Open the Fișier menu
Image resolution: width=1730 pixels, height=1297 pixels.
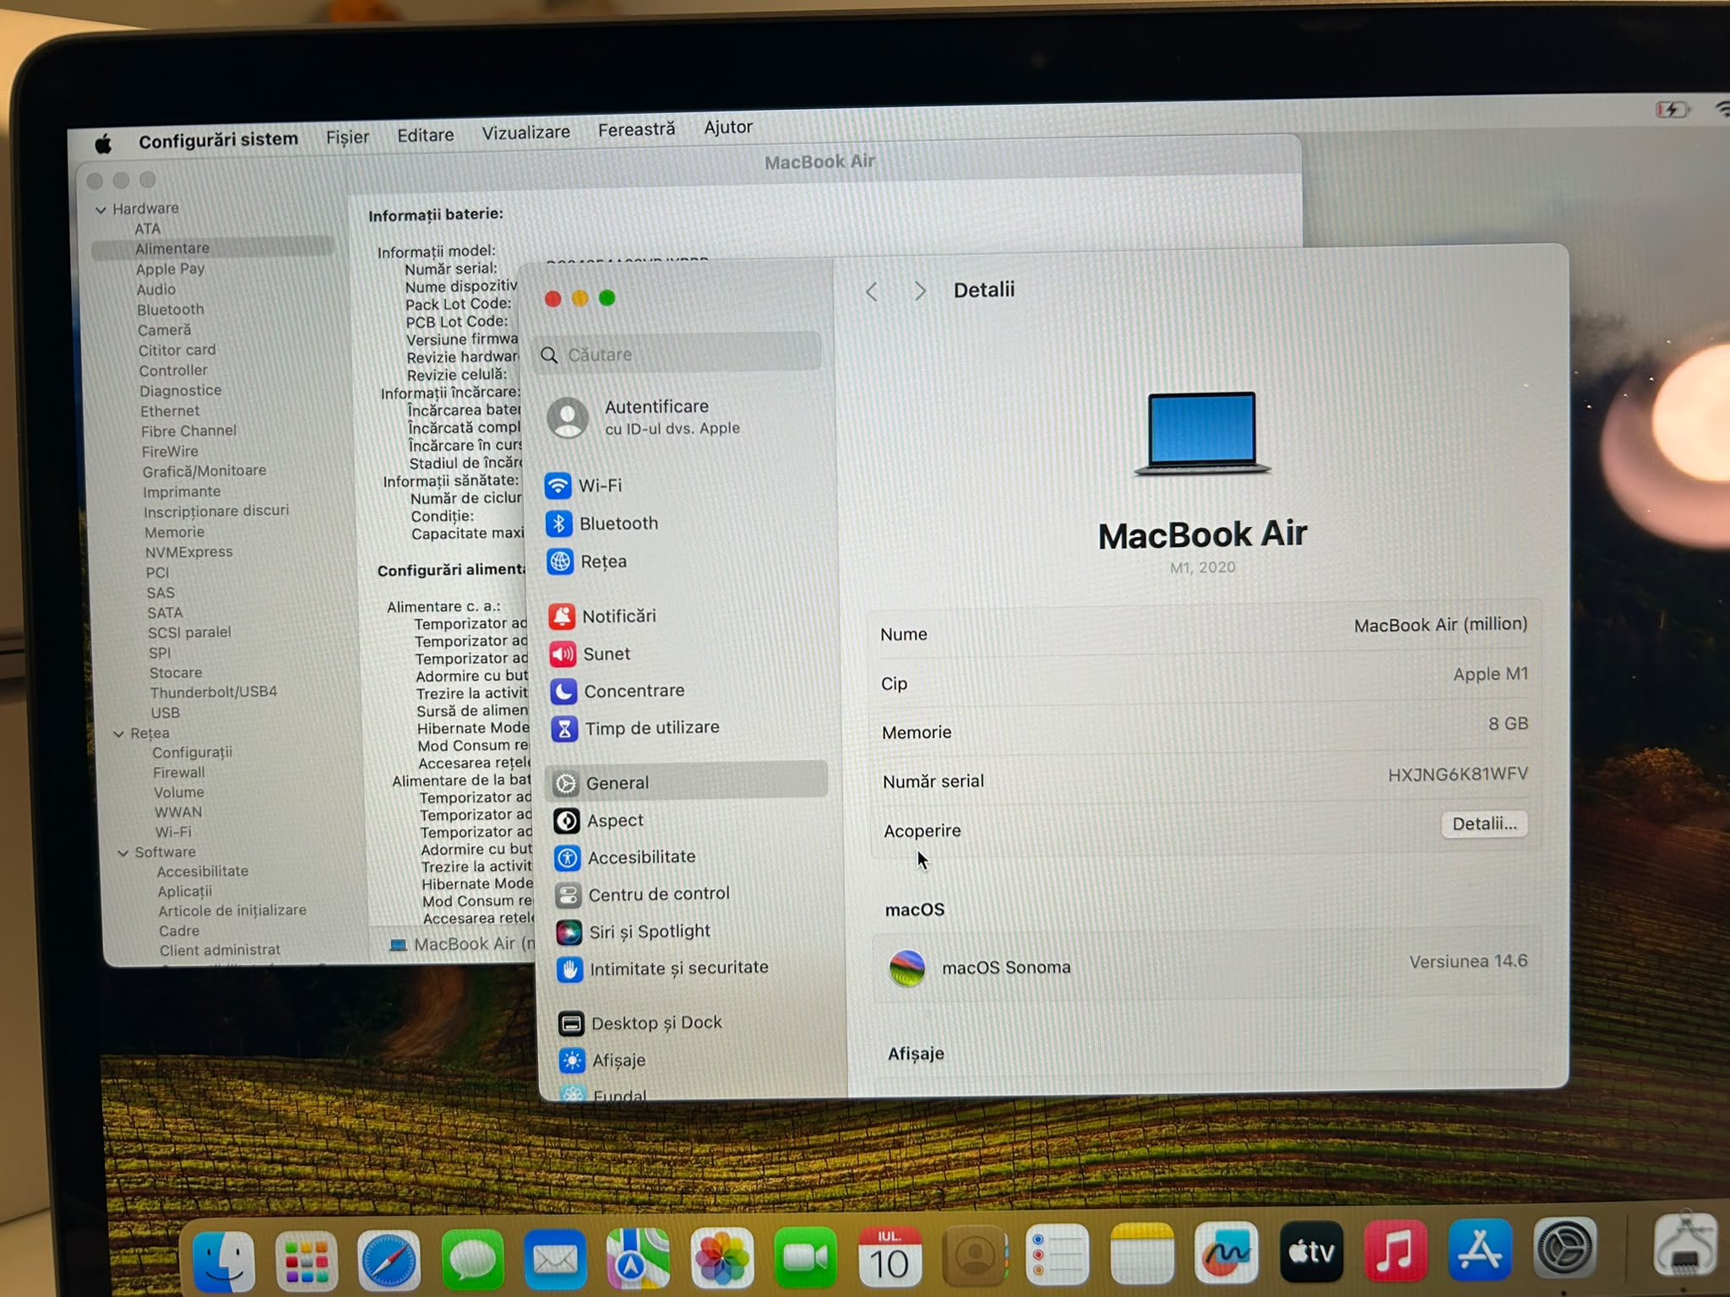coord(347,137)
